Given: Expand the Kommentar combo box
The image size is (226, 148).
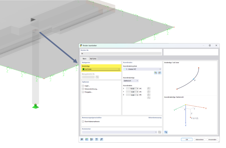Looking at the screenshot, I should 156,132.
